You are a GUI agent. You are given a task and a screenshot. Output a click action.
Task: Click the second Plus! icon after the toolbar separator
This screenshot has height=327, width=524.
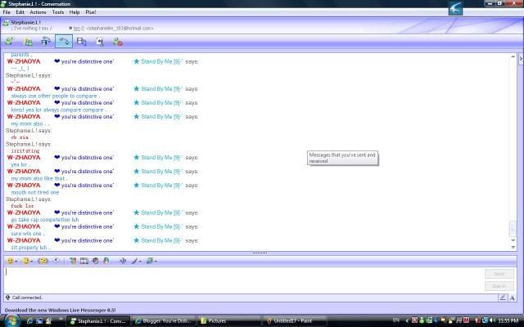point(84,261)
